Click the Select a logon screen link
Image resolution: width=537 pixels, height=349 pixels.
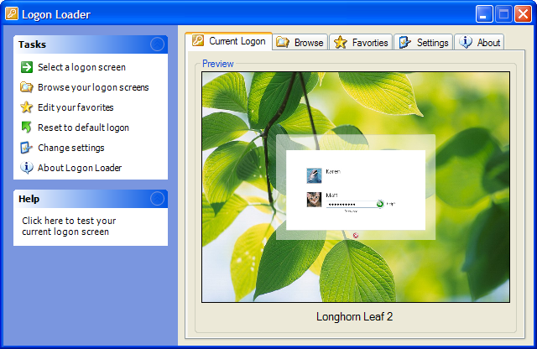point(82,67)
